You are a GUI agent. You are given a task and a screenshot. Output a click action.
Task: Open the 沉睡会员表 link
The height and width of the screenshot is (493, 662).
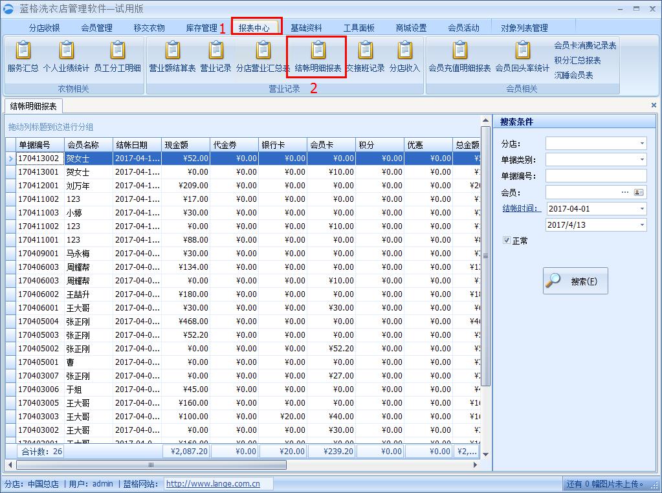573,75
